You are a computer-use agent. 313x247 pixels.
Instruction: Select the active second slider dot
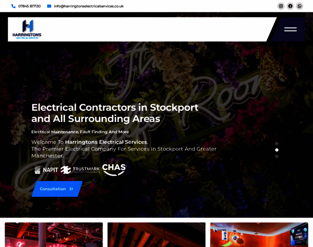pyautogui.click(x=277, y=150)
